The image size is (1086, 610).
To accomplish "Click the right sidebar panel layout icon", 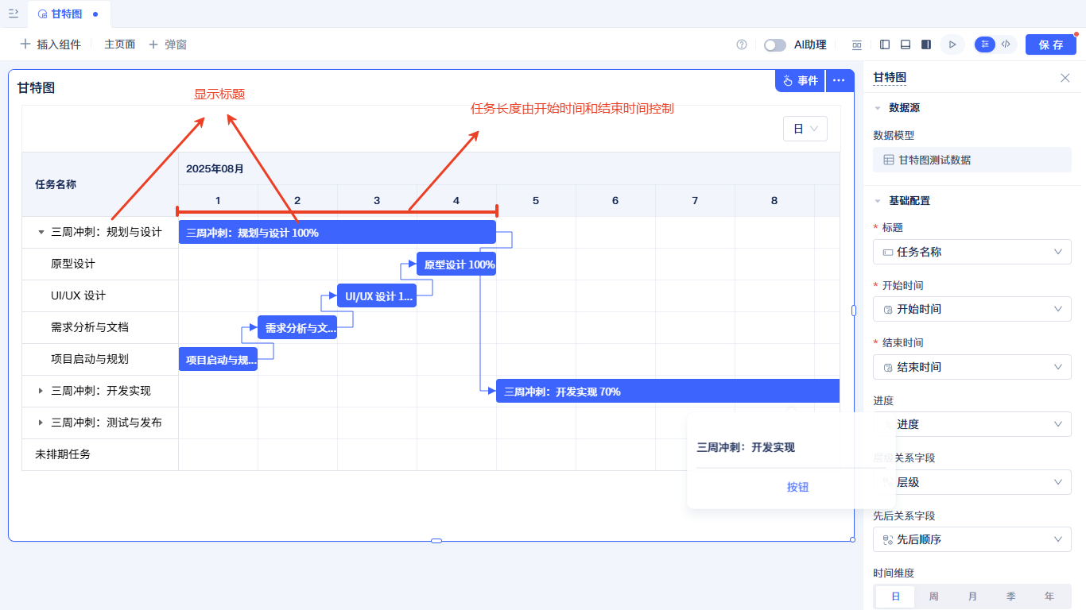I will (926, 44).
